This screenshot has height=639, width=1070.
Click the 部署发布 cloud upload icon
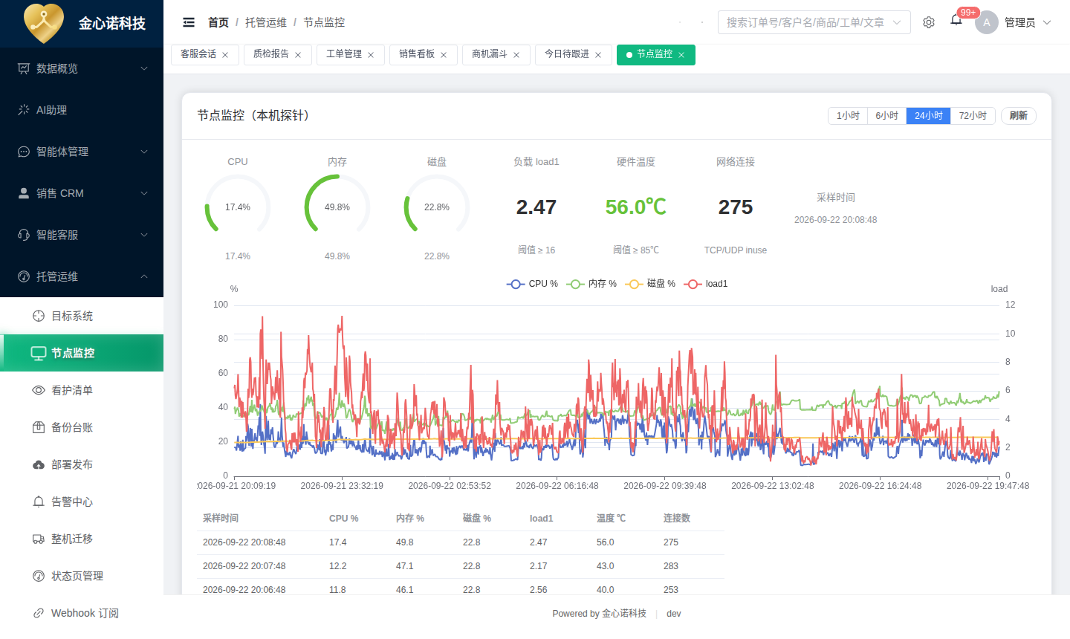click(39, 464)
